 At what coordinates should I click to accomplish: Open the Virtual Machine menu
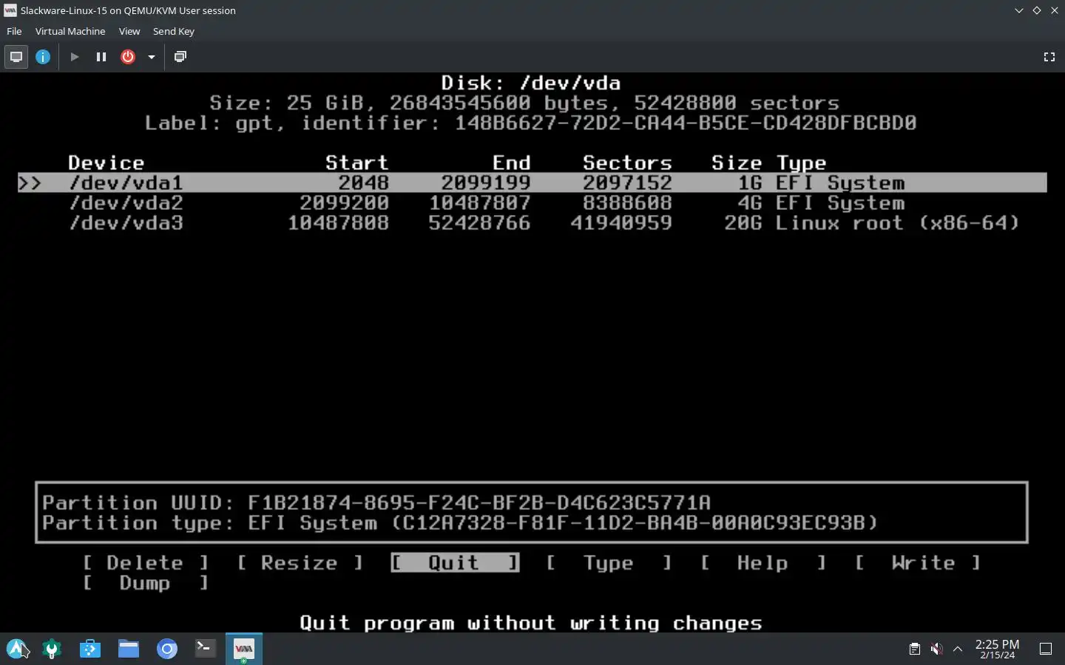(x=70, y=31)
